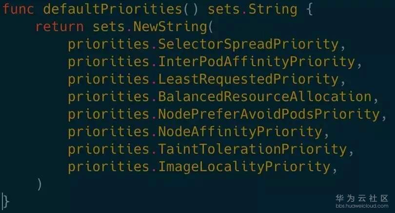395x213 pixels.
Task: Select the InterPodAffinityPriority identifier
Action: click(256, 62)
